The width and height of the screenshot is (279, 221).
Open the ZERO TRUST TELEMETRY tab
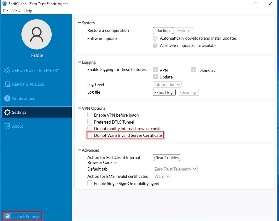(x=36, y=70)
